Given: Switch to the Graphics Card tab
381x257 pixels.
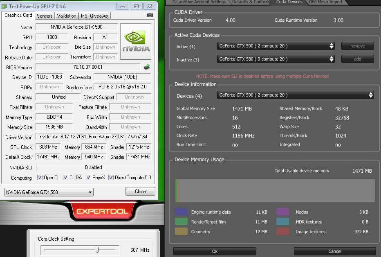Looking at the screenshot, I should [18, 15].
